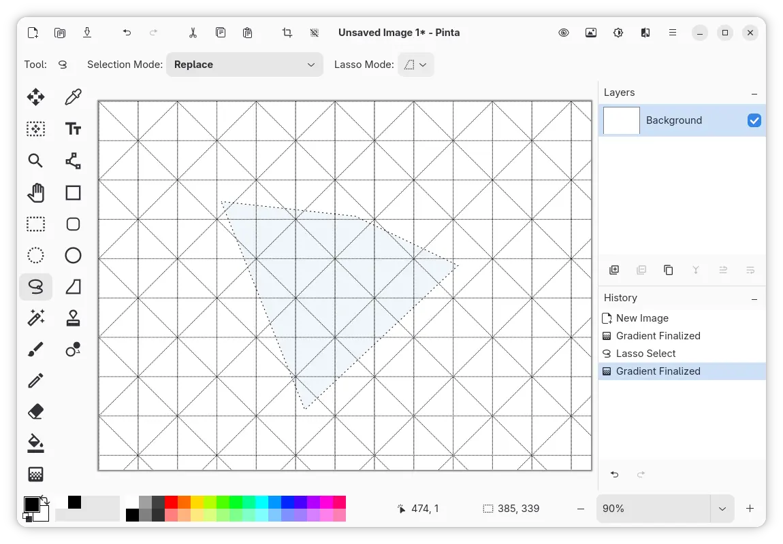The height and width of the screenshot is (544, 783).
Task: Hide the Background layer using its checkbox
Action: (754, 120)
